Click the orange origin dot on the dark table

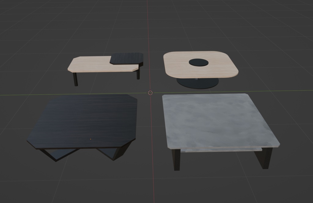(x=91, y=138)
